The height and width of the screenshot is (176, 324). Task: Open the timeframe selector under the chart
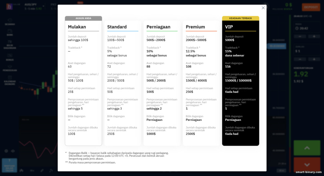click(32, 170)
